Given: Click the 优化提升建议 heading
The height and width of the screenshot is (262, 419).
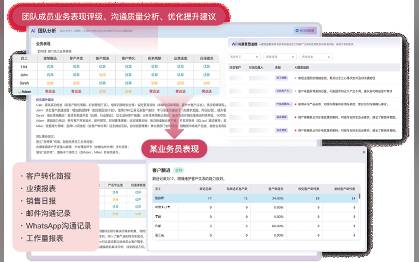Looking at the screenshot, I should tap(45, 100).
